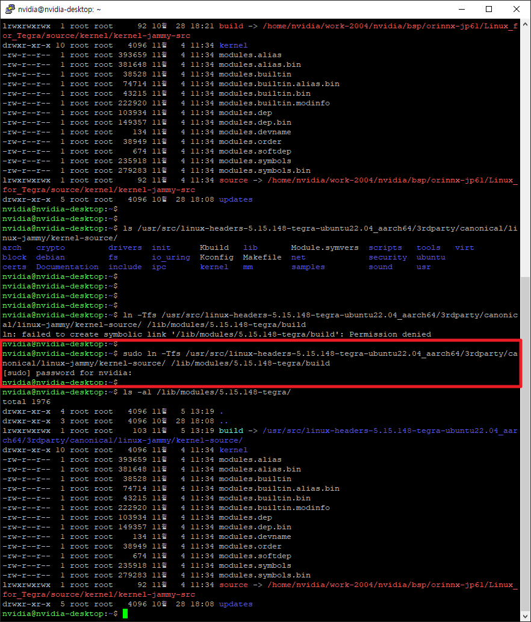The width and height of the screenshot is (531, 622).
Task: Click the 'scripts' directory name
Action: (x=385, y=247)
